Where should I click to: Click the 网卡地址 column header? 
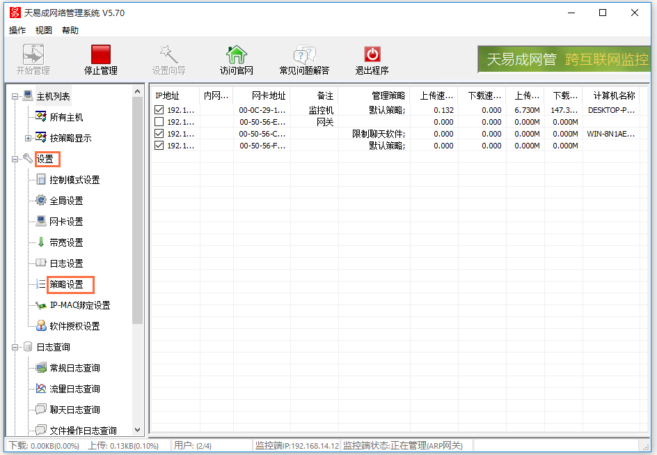[x=262, y=95]
